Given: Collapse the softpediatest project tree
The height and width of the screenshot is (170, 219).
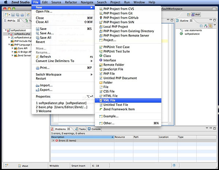Looking at the screenshot, I should pos(6,30).
